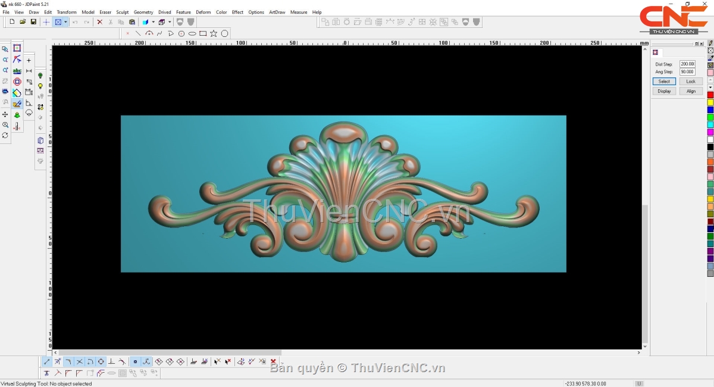Click the Select button in right panel
714x387 pixels.
[664, 82]
